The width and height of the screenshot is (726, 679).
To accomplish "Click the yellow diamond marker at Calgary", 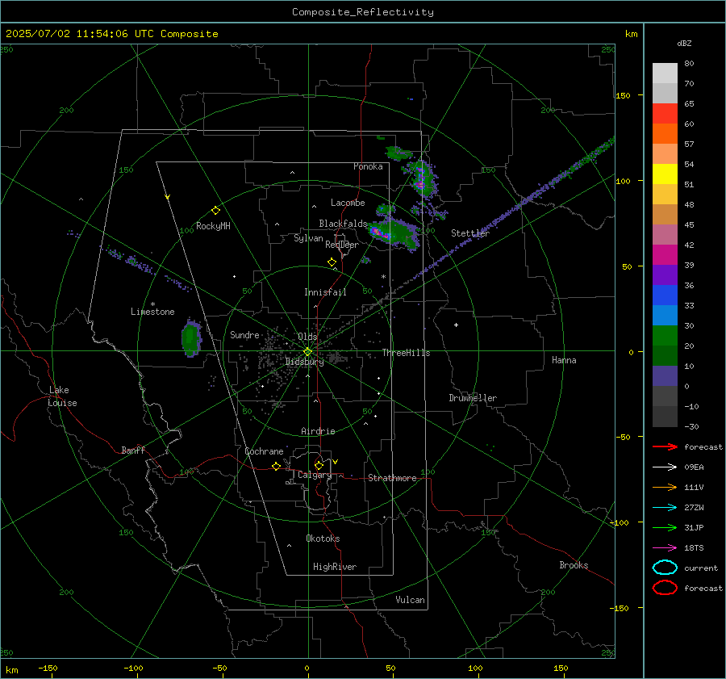I will pos(319,465).
